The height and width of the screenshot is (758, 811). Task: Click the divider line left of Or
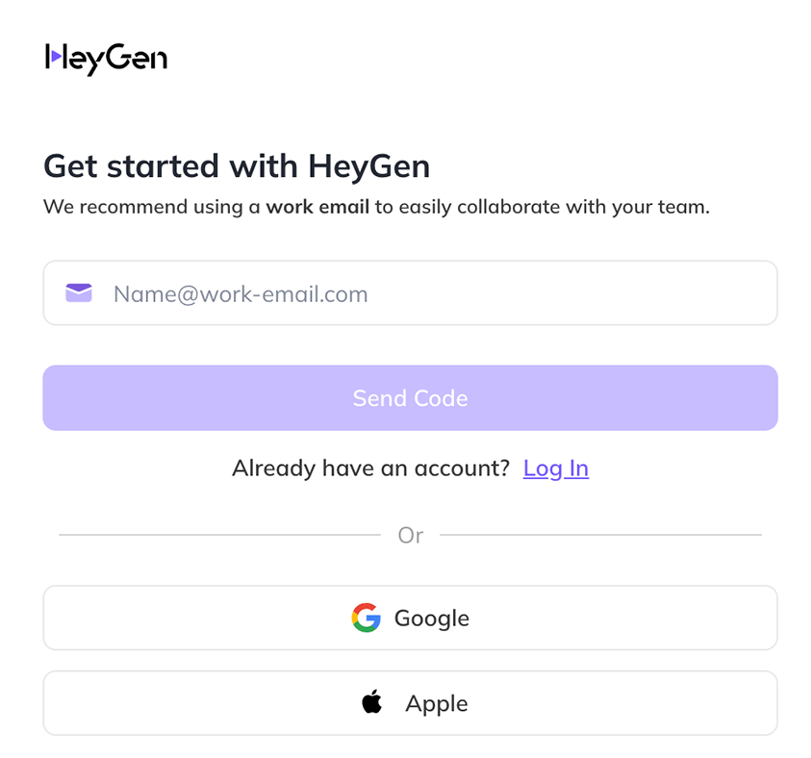click(x=219, y=535)
